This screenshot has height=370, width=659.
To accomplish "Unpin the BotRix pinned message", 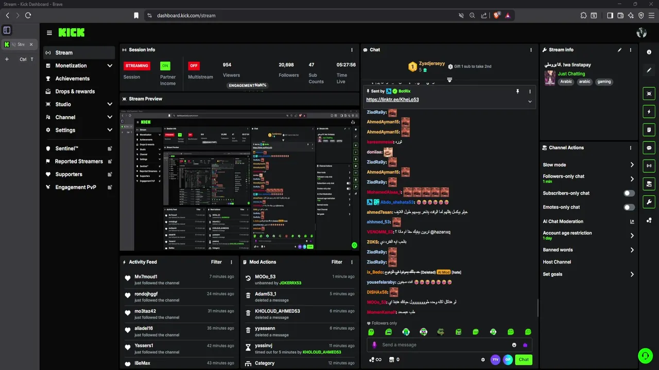I will [517, 91].
